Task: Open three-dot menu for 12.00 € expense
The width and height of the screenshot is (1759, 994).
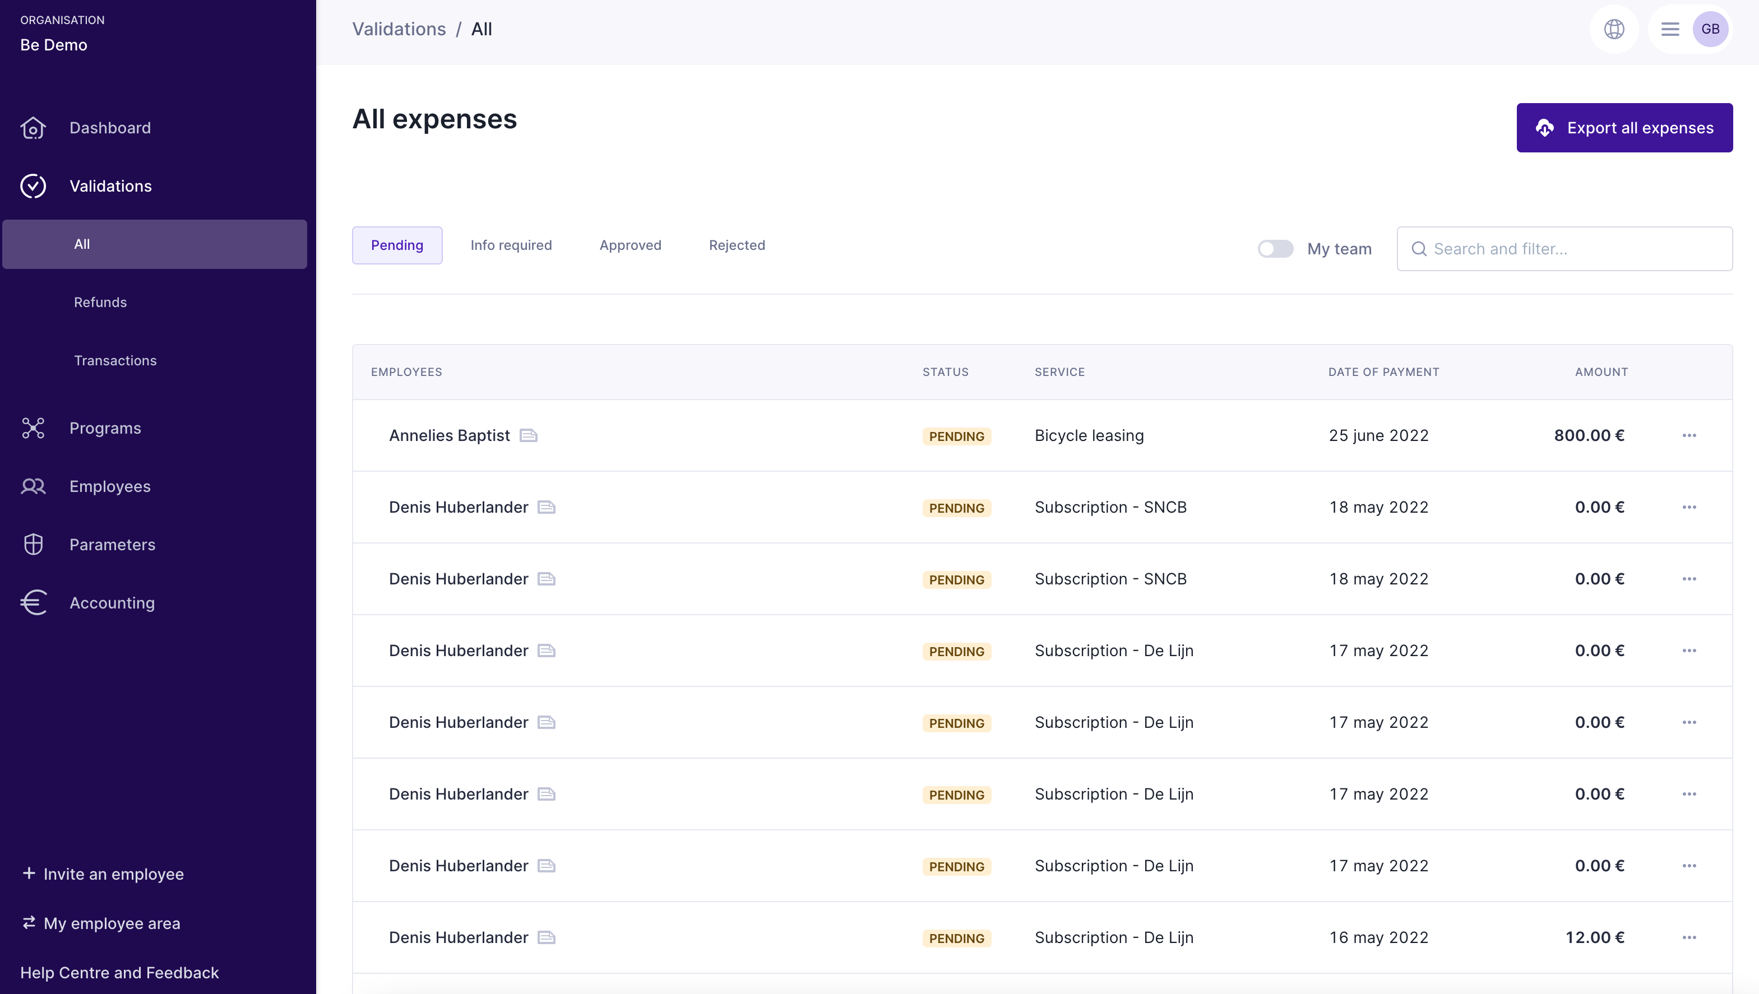Action: tap(1689, 937)
